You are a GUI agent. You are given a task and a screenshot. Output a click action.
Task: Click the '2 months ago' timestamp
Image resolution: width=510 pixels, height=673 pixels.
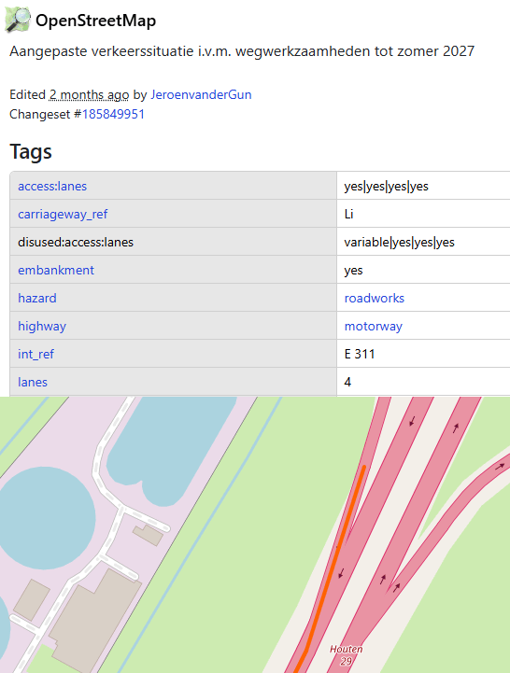(x=89, y=94)
